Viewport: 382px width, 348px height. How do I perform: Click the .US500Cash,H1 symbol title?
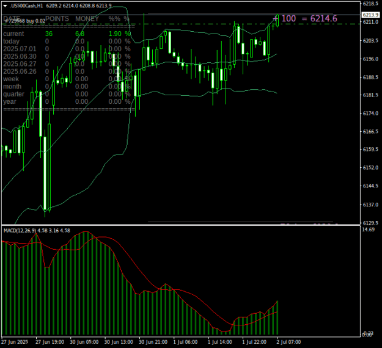pyautogui.click(x=26, y=6)
